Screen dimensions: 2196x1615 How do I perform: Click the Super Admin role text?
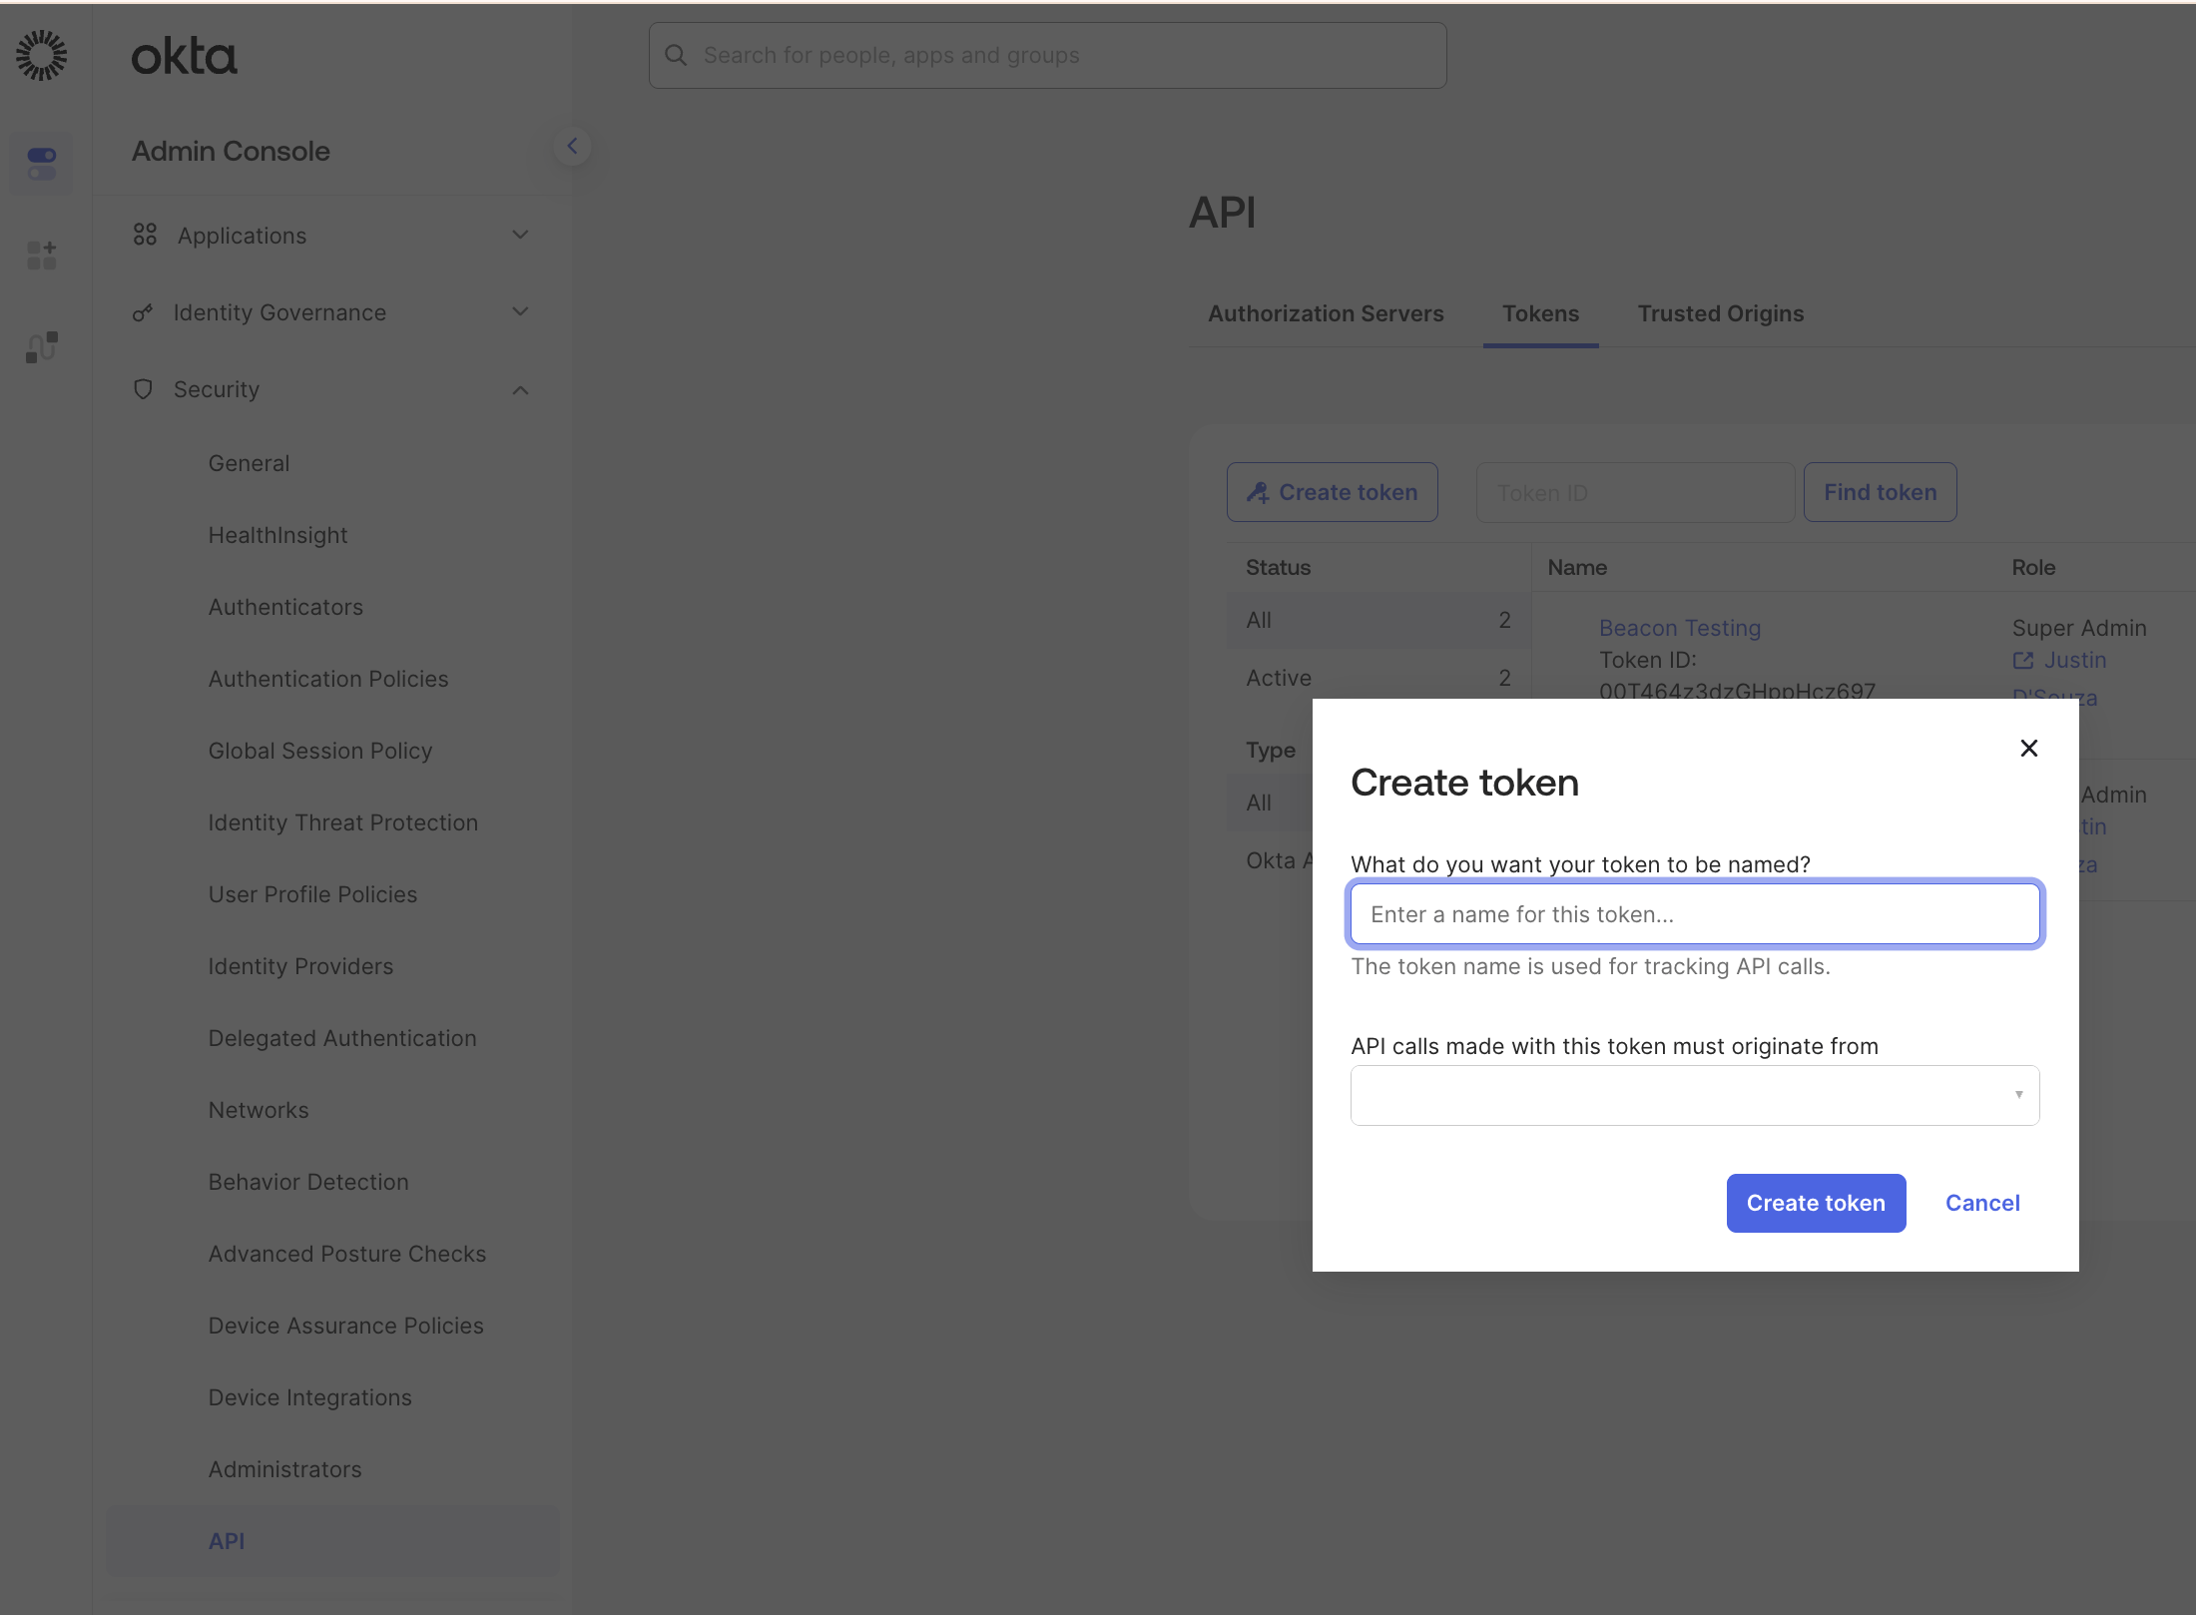tap(2079, 628)
